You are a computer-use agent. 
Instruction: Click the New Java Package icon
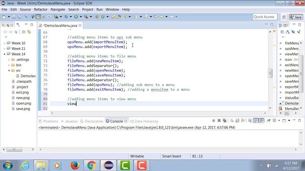click(97, 17)
